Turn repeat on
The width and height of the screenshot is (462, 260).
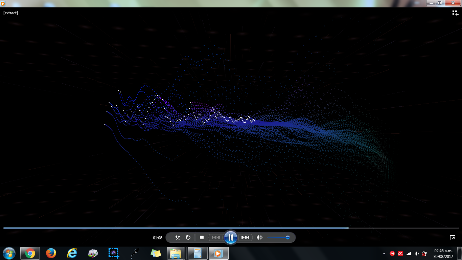(188, 238)
